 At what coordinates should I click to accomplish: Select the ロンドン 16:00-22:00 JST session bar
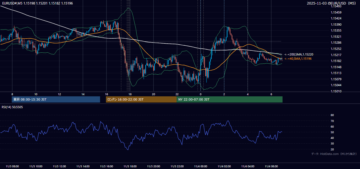click(x=141, y=99)
